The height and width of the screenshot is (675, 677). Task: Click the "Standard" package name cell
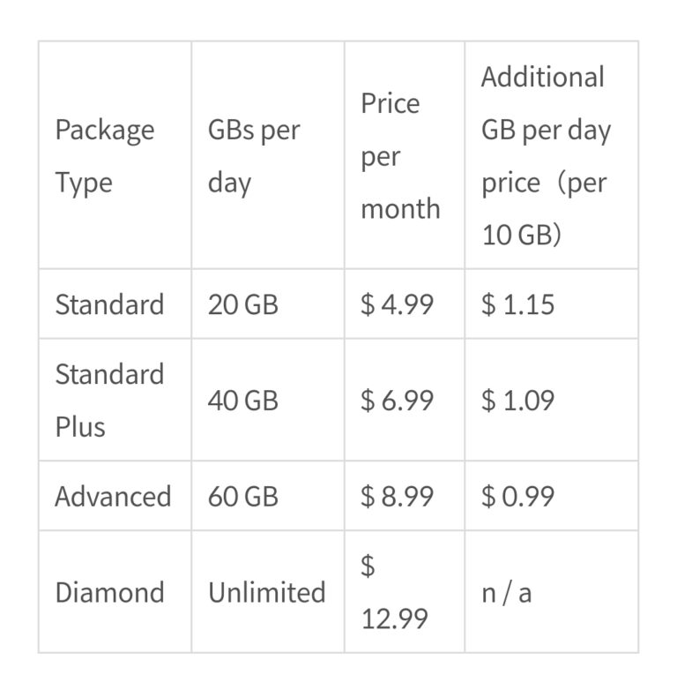click(109, 304)
